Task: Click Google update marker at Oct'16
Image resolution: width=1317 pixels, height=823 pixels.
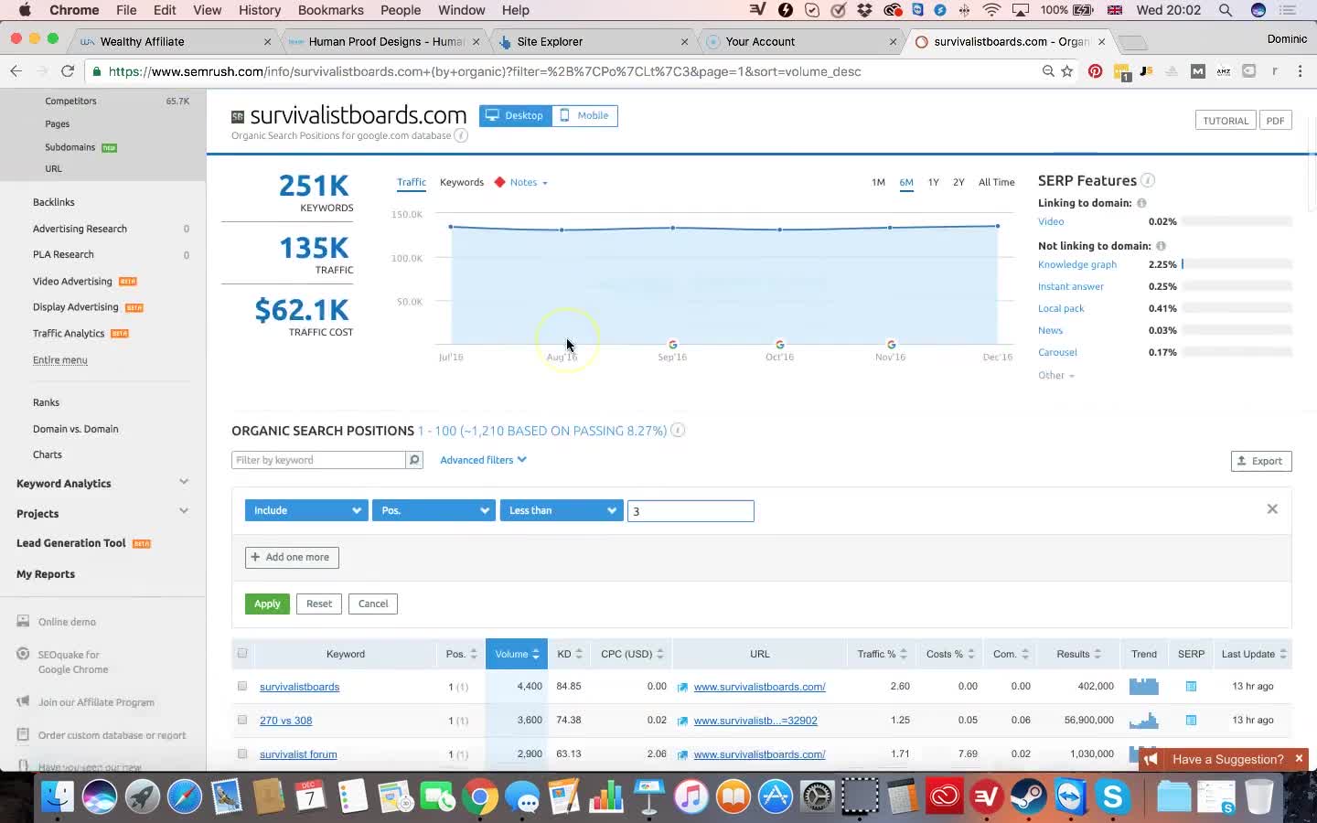Action: click(779, 345)
